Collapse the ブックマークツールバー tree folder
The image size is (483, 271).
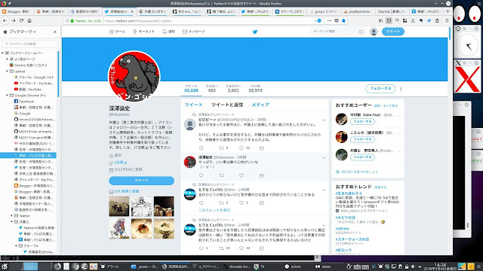[x=3, y=53]
